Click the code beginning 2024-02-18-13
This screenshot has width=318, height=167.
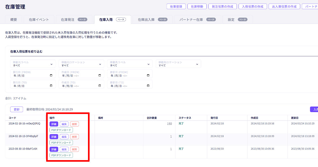coord(23,137)
